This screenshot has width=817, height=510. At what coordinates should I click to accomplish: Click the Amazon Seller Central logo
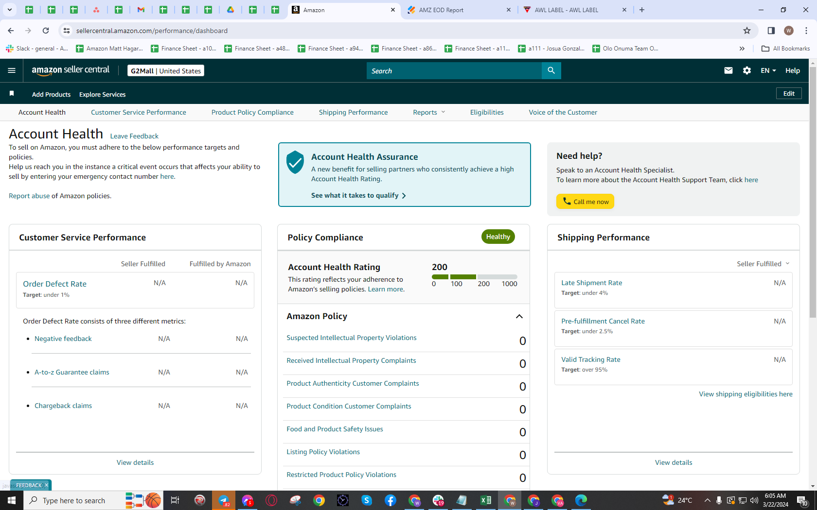[x=71, y=70]
